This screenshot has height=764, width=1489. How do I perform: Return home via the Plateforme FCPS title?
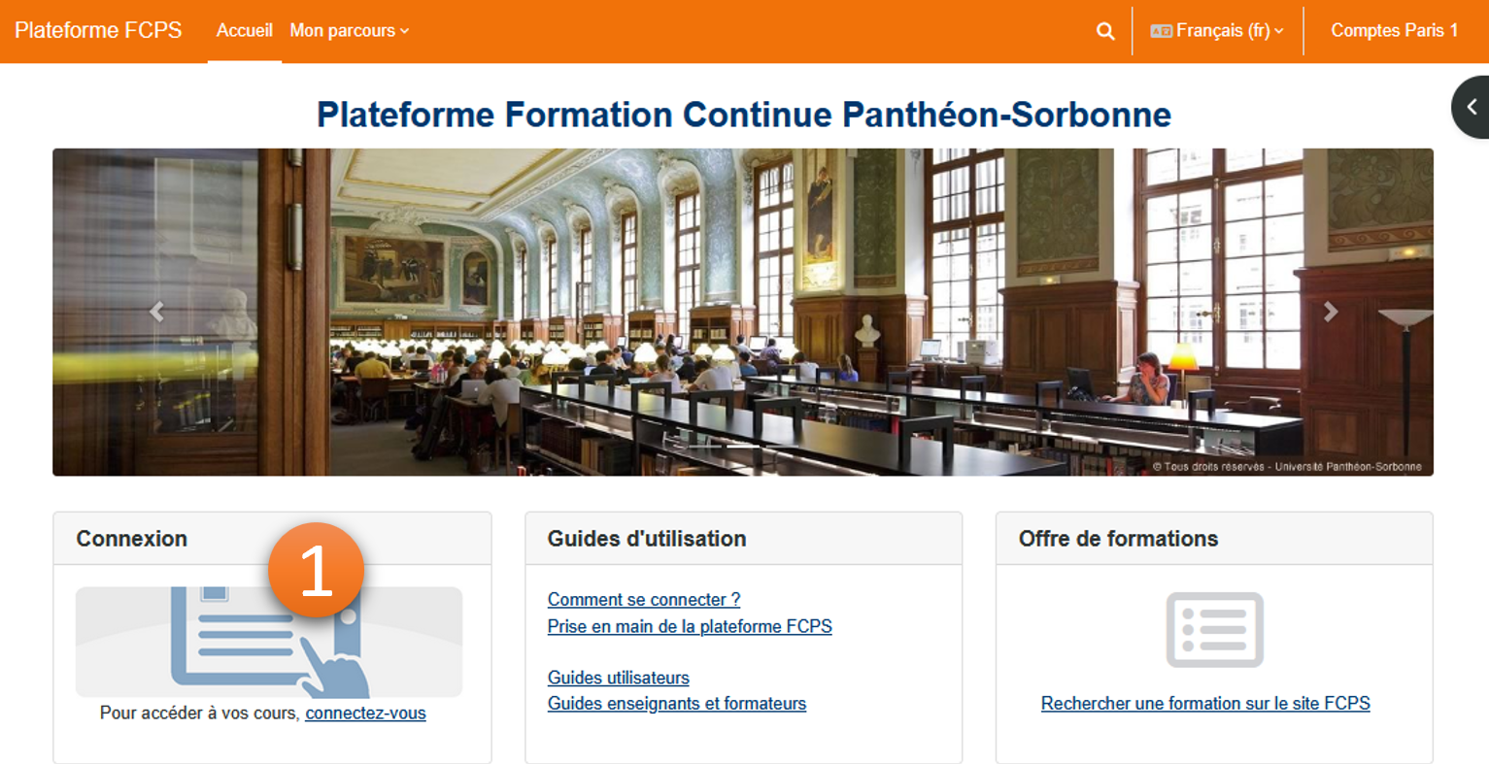pyautogui.click(x=97, y=30)
